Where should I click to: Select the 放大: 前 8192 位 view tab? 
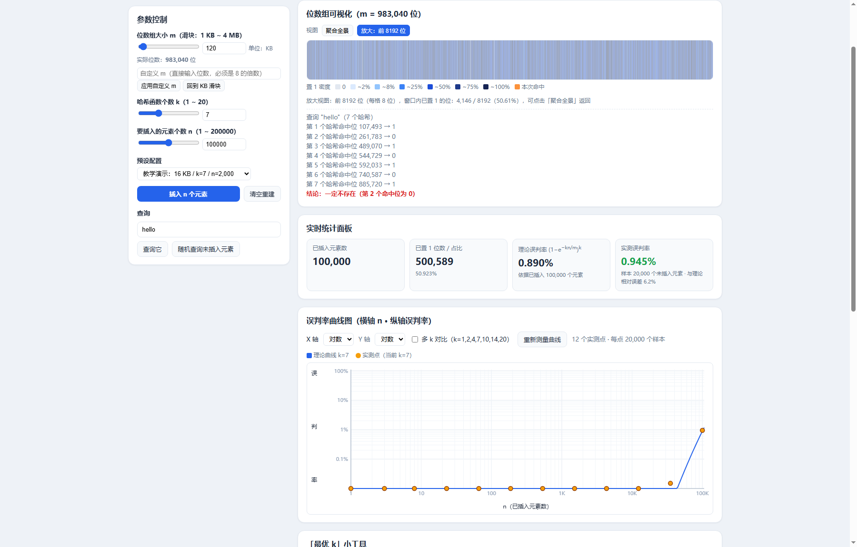(x=383, y=31)
